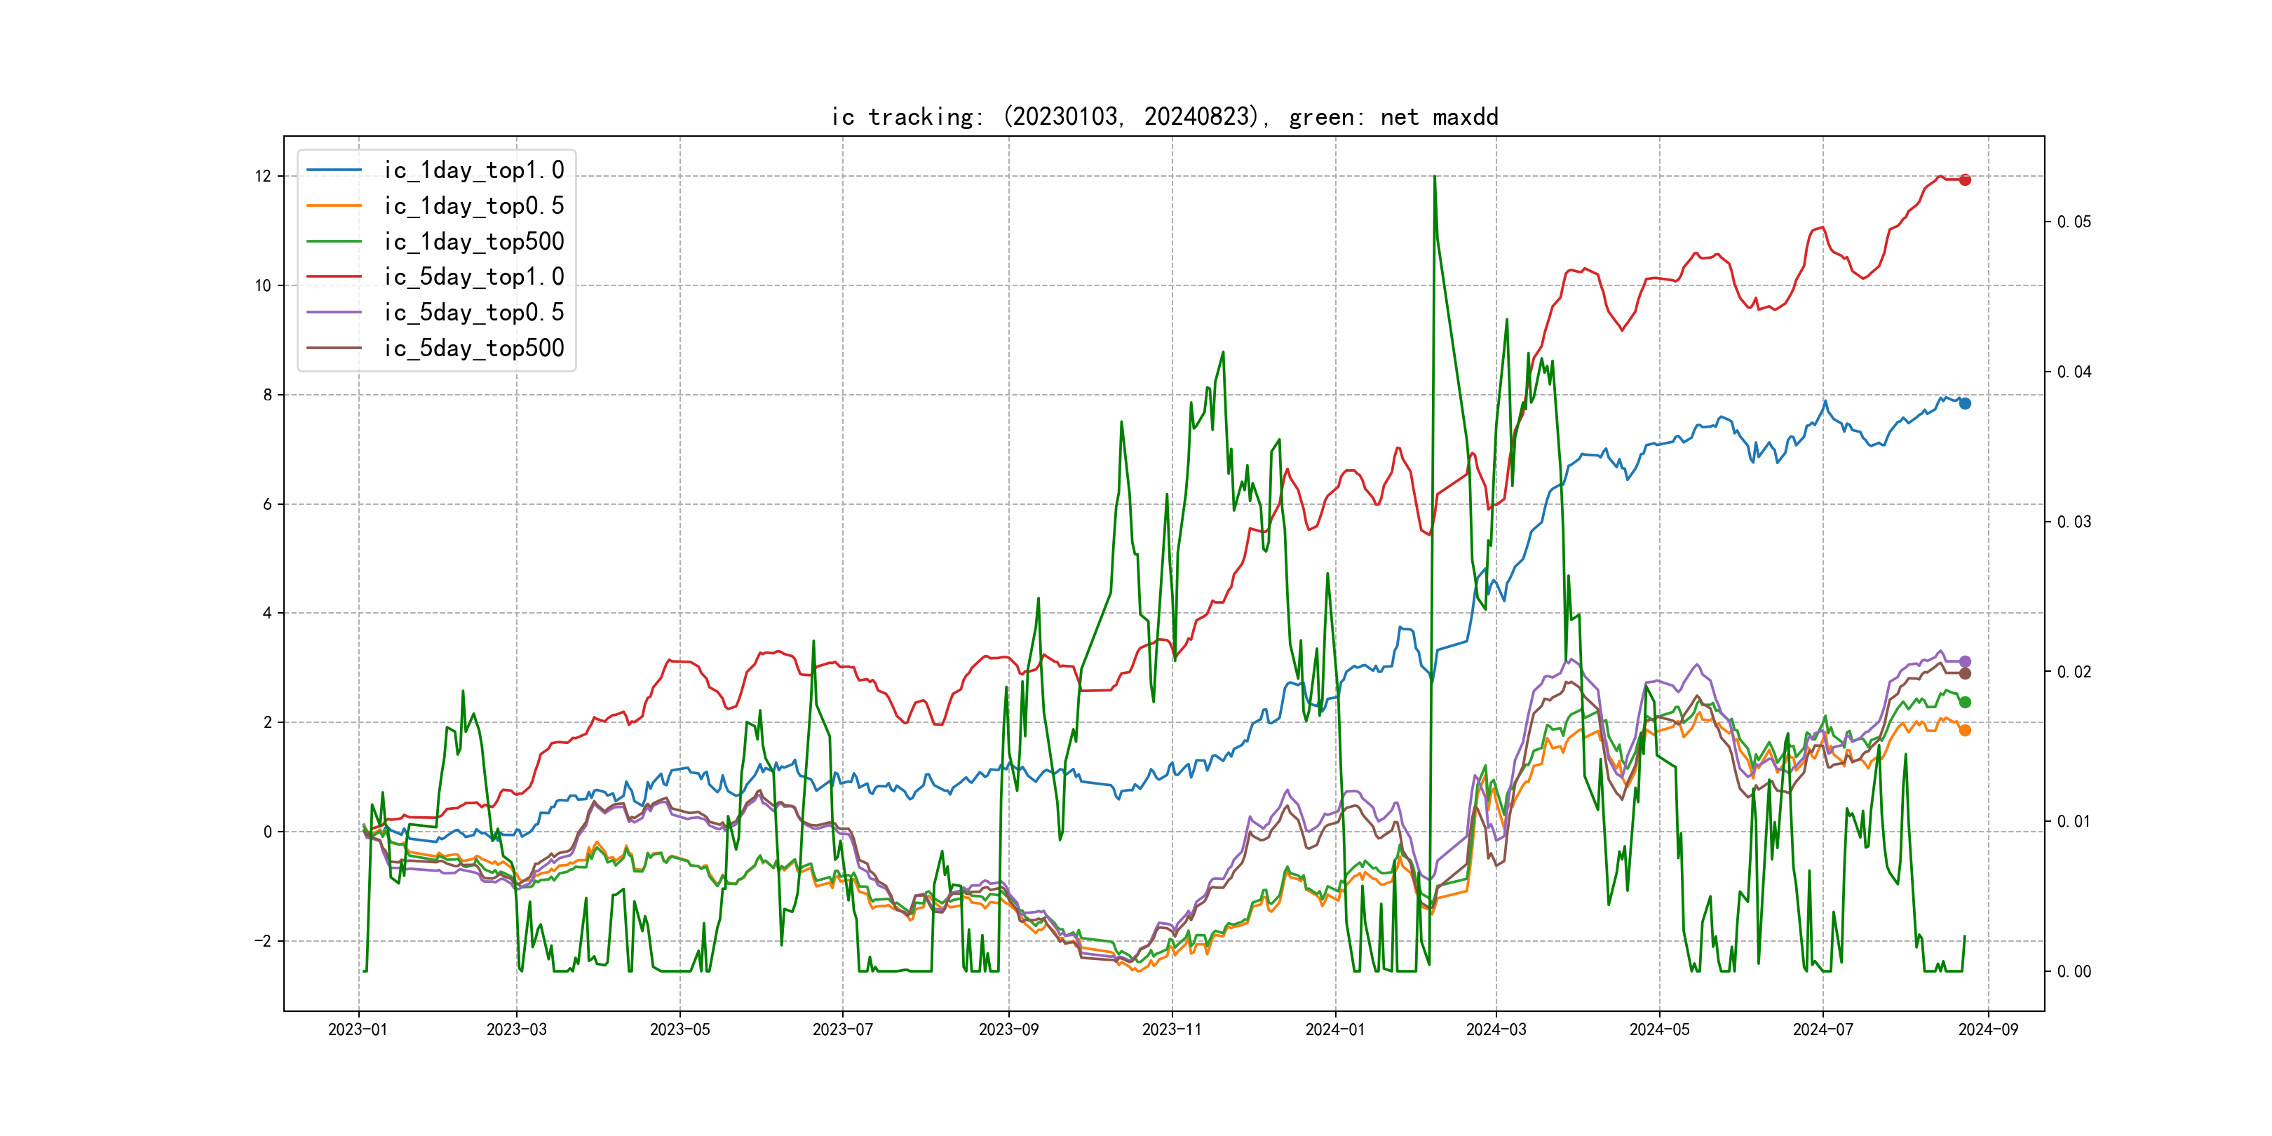Click the purple end-point dot marker
This screenshot has width=2272, height=1136.
(x=1965, y=661)
